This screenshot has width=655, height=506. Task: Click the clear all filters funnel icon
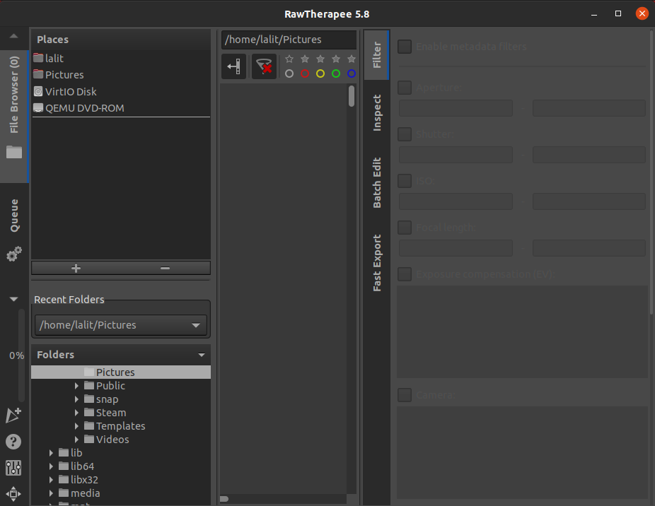pos(264,66)
